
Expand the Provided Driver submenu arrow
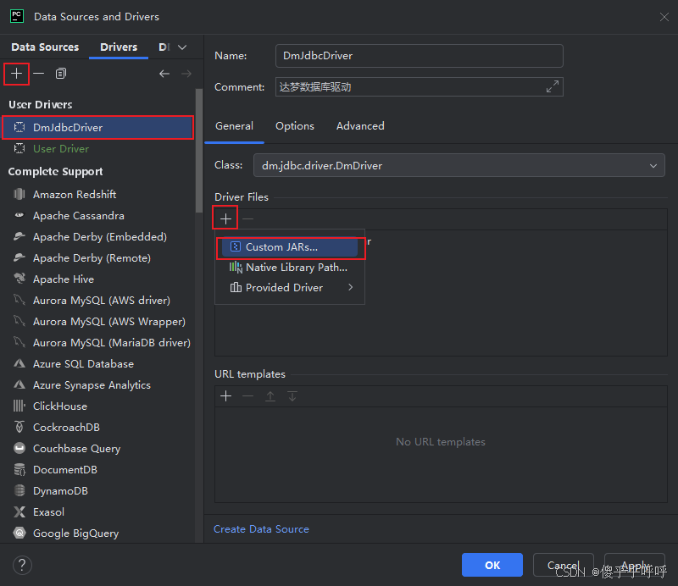351,287
